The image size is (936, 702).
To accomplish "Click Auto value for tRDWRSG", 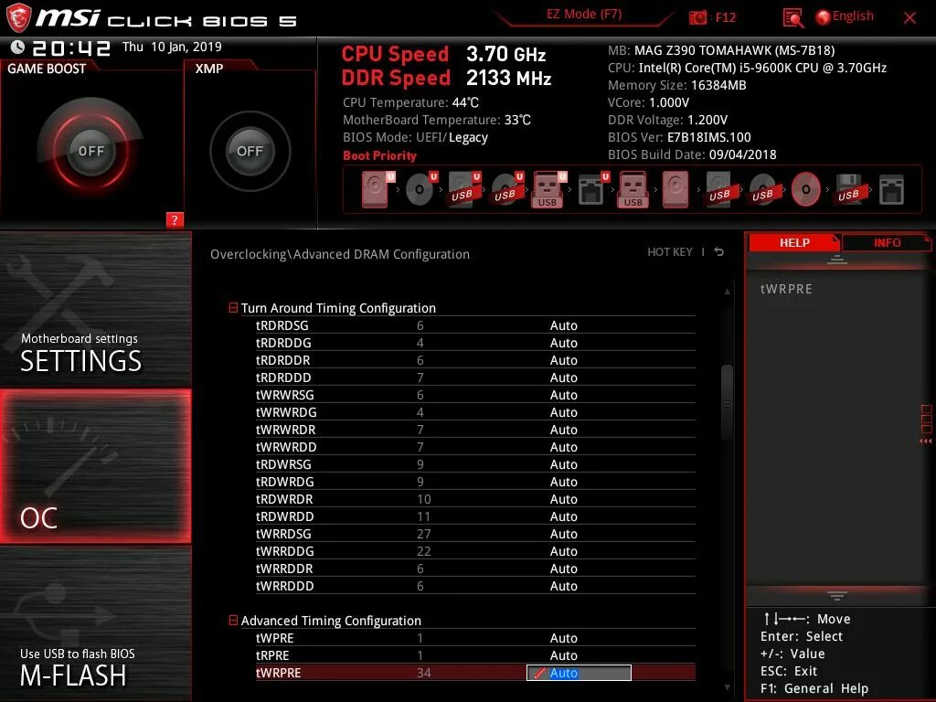I will [563, 464].
